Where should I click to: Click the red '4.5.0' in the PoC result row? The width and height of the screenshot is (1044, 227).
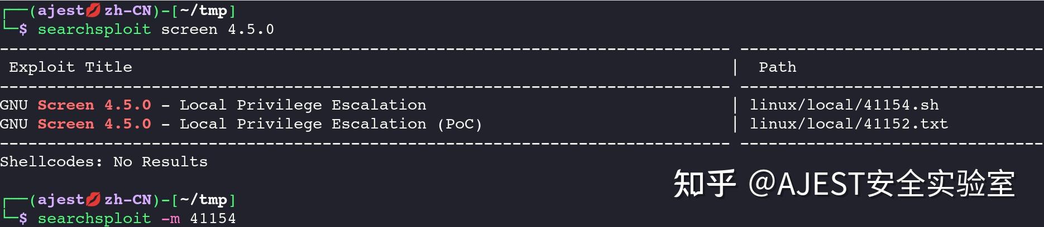[x=128, y=124]
